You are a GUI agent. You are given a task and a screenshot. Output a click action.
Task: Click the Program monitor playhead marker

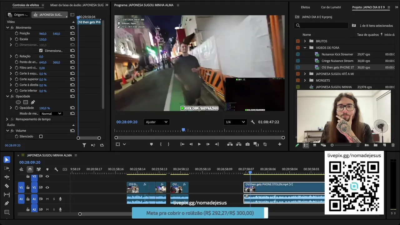pos(183,130)
